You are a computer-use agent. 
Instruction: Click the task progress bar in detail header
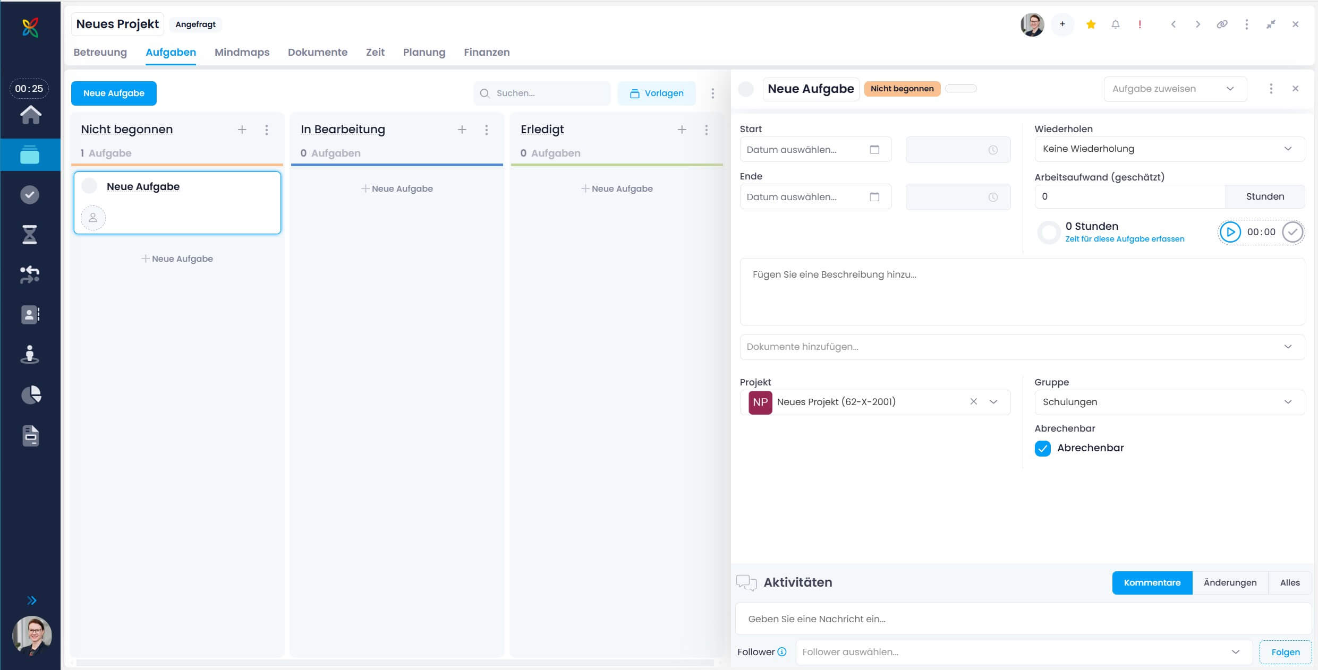(961, 89)
